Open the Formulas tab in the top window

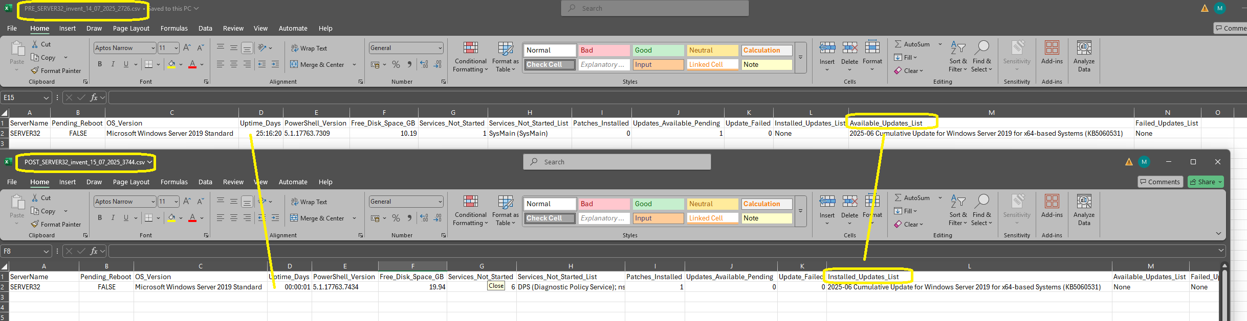click(174, 29)
